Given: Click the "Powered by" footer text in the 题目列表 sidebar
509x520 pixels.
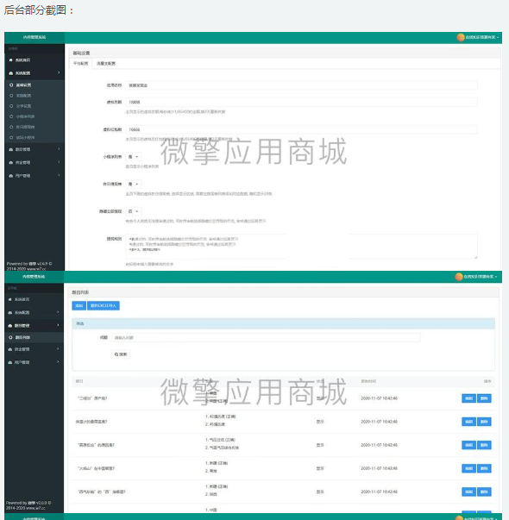Looking at the screenshot, I should click(28, 505).
